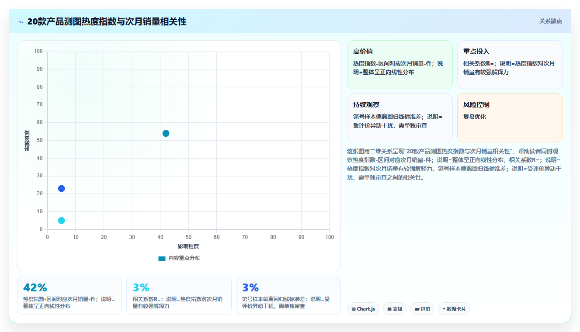Click the 数据卡片 tag pill
The height and width of the screenshot is (332, 580).
454,309
